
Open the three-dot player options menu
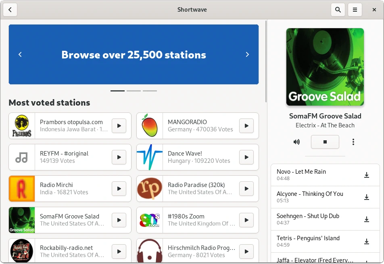coord(353,142)
